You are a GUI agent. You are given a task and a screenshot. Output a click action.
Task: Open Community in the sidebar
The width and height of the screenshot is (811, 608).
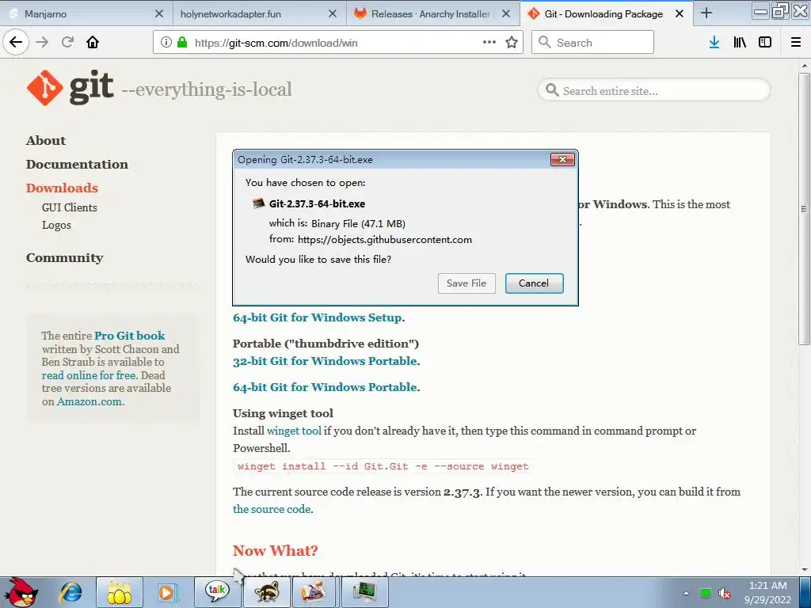pos(65,257)
